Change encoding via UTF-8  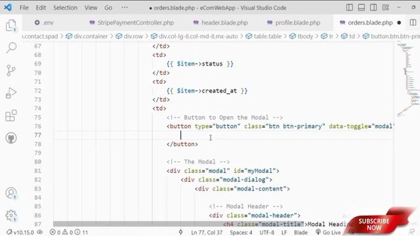267,233
